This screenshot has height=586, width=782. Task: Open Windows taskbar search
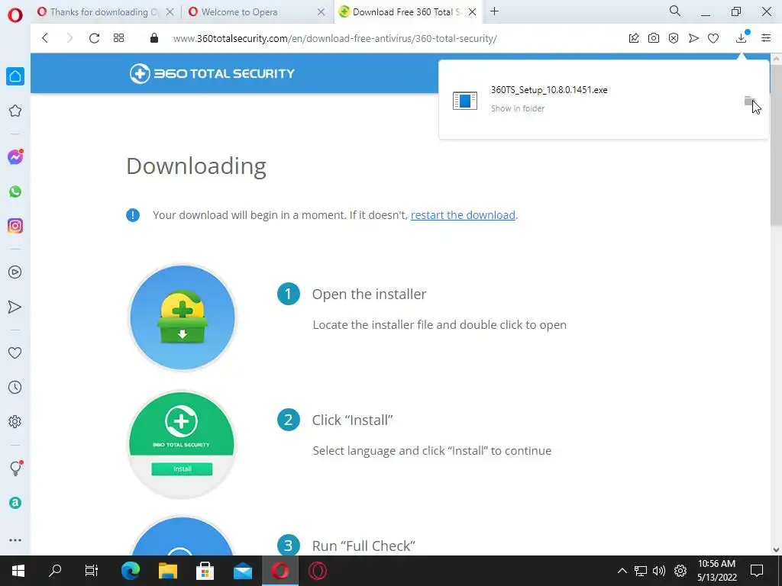coord(55,571)
